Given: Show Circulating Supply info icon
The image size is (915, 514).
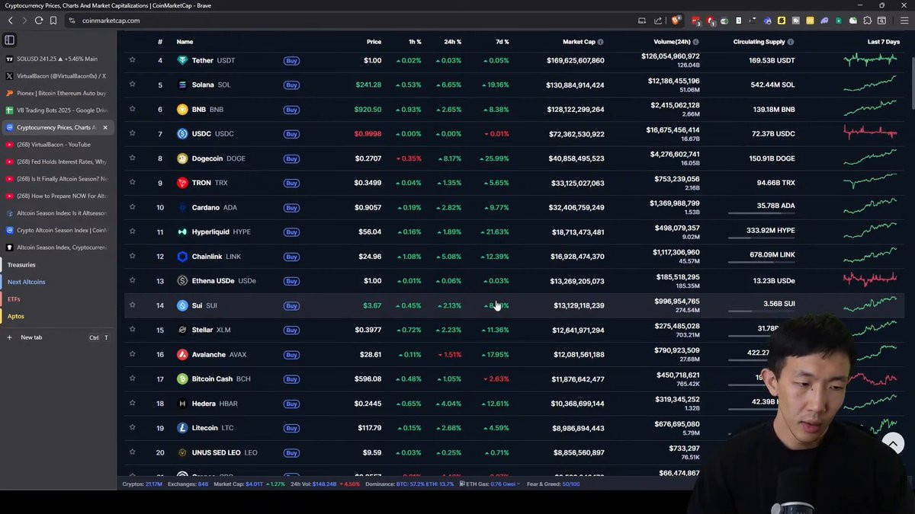Looking at the screenshot, I should tap(790, 42).
